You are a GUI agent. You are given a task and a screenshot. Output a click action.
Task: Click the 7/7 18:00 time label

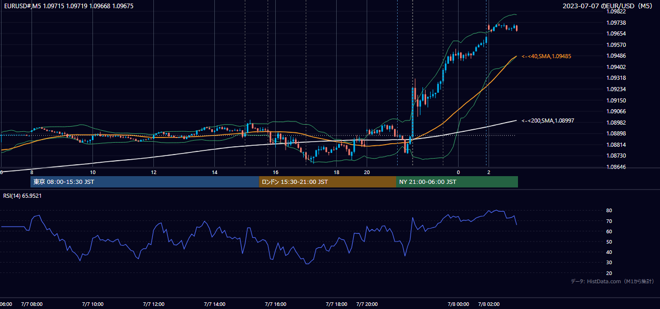point(336,304)
